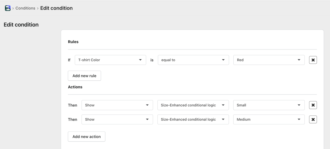Go back to Conditions breadcrumb link
Screen dimensions: 330x149
point(25,8)
